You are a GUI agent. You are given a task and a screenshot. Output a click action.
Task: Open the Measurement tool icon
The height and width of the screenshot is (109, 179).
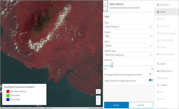[x=158, y=71]
